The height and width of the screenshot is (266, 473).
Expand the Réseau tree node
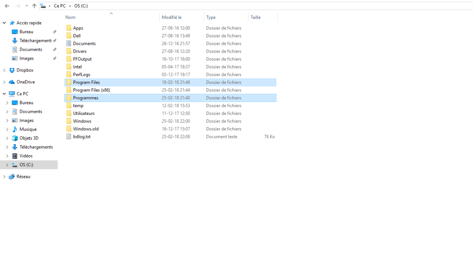click(4, 177)
